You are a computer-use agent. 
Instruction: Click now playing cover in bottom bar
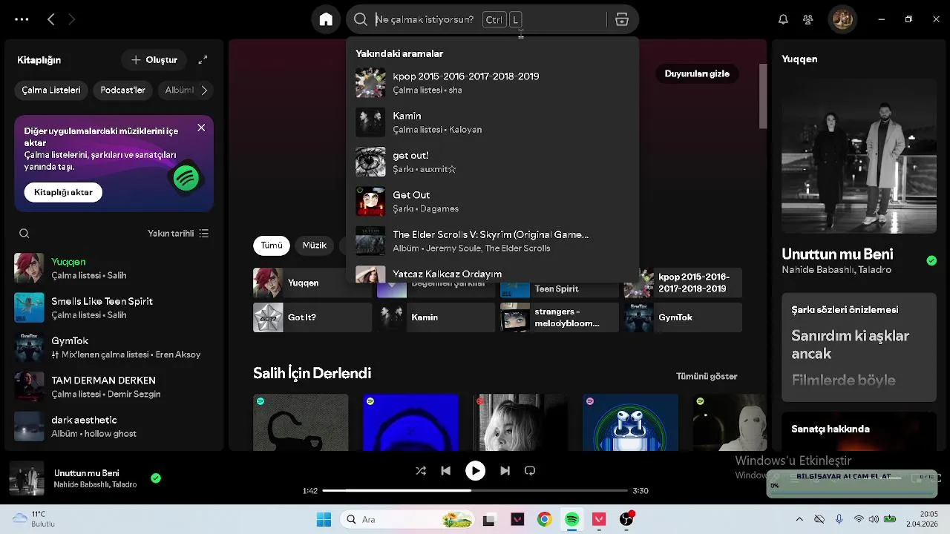(27, 478)
